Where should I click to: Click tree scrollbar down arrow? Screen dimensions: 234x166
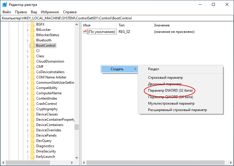[x=77, y=157]
